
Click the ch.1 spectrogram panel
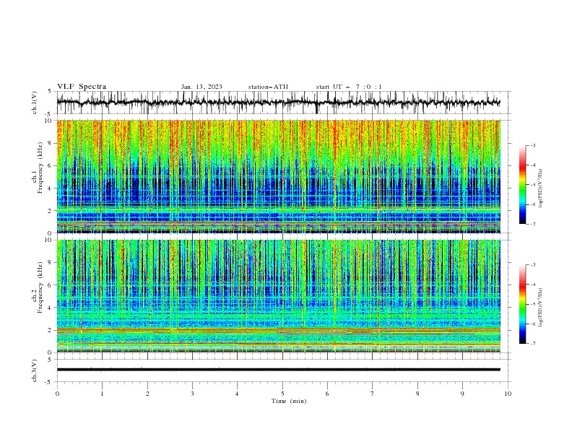coord(279,176)
